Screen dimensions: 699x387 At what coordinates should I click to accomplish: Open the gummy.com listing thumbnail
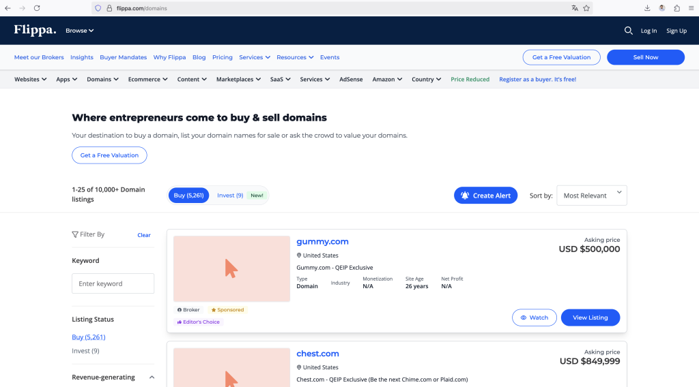231,268
